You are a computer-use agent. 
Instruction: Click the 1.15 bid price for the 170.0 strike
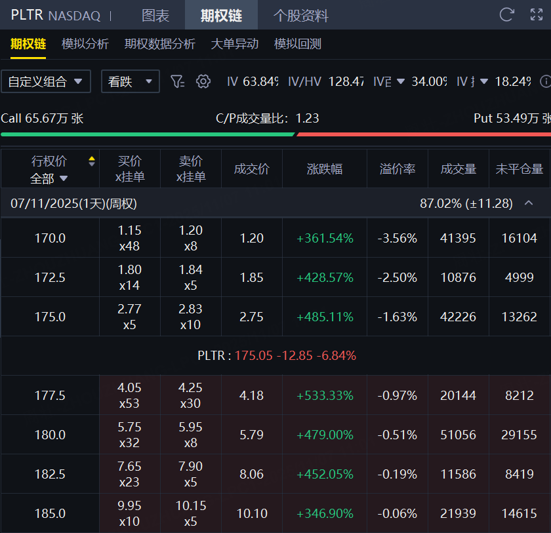coord(129,230)
